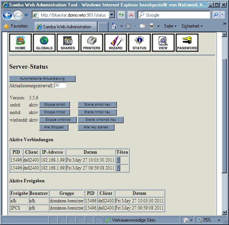Open the Seite menu
Viewport: 229px width, 225px height.
click(170, 26)
